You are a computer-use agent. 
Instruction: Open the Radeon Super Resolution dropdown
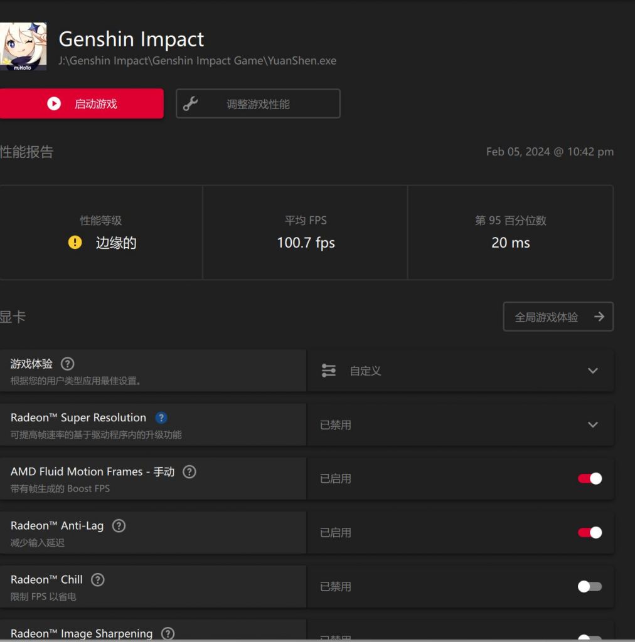coord(592,425)
